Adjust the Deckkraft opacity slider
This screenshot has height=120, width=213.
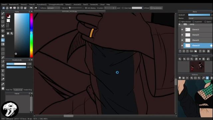pos(199,15)
